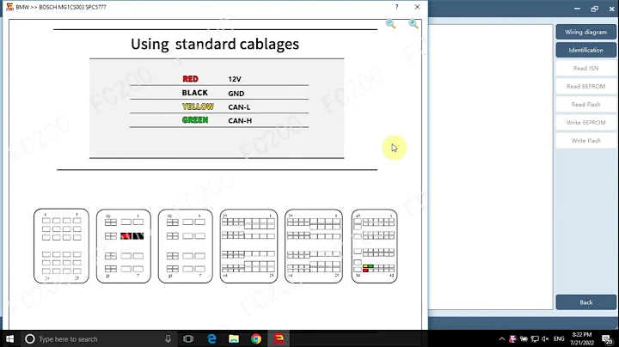619x347 pixels.
Task: Click the YELLOW CAN-L legend row
Action: coord(219,107)
